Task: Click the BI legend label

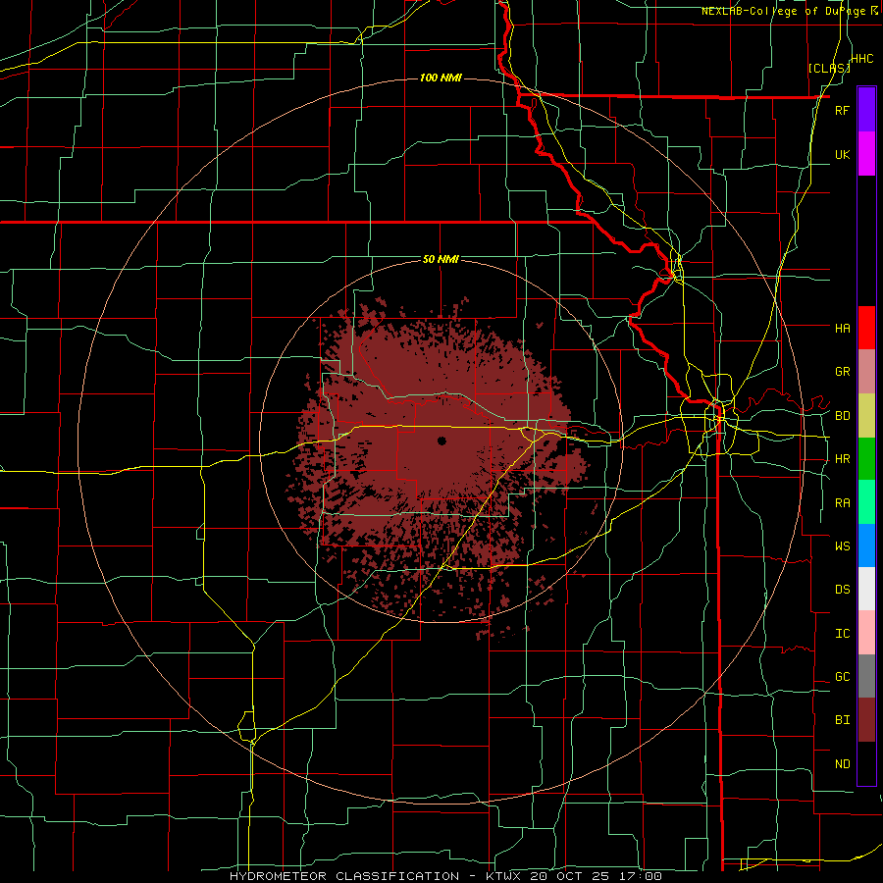Action: (842, 720)
